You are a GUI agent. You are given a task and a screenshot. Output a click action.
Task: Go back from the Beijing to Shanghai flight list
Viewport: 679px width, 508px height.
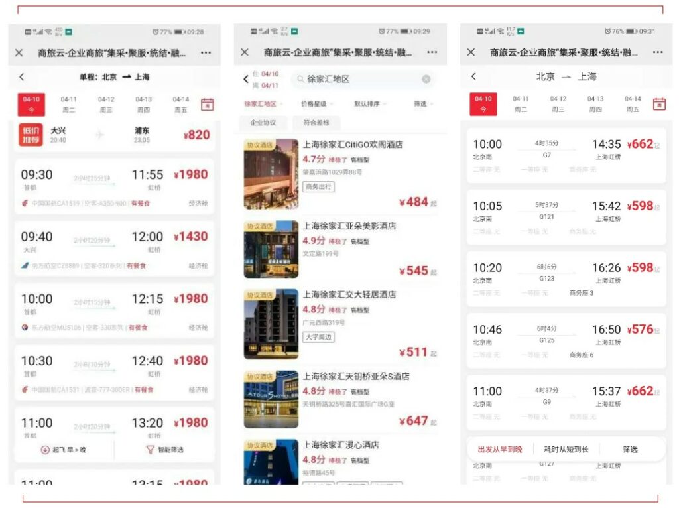point(22,77)
